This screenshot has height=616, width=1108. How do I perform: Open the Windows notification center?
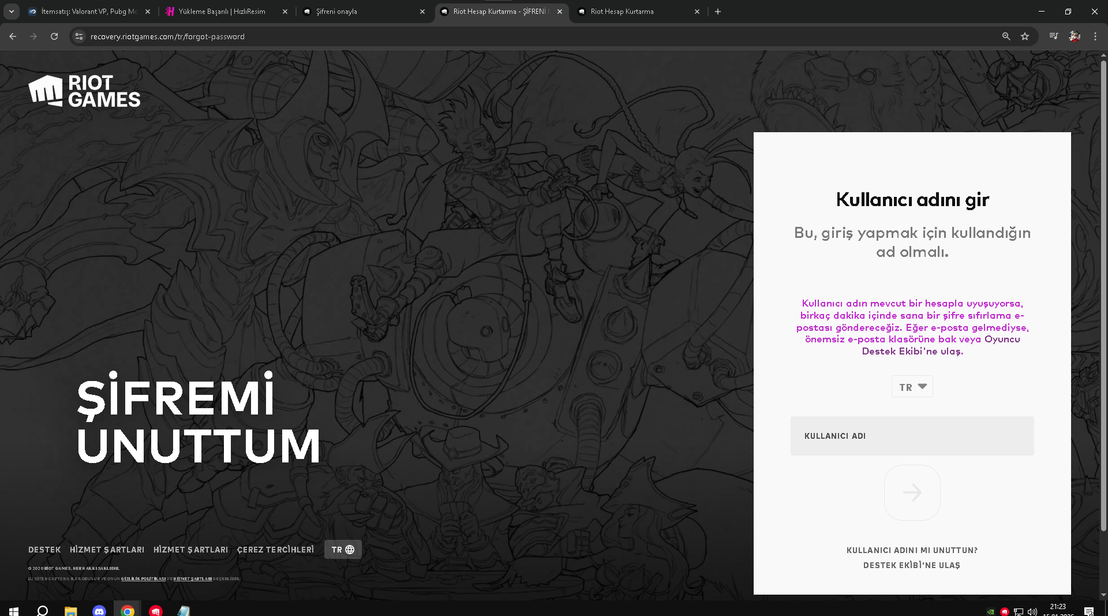1089,611
